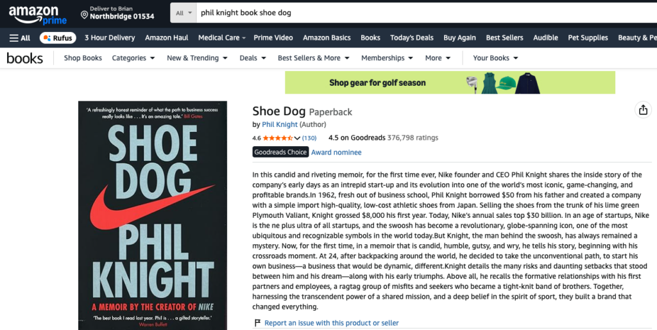Expand the Medical Care menu
Viewport: 657px width, 330px height.
coord(222,38)
